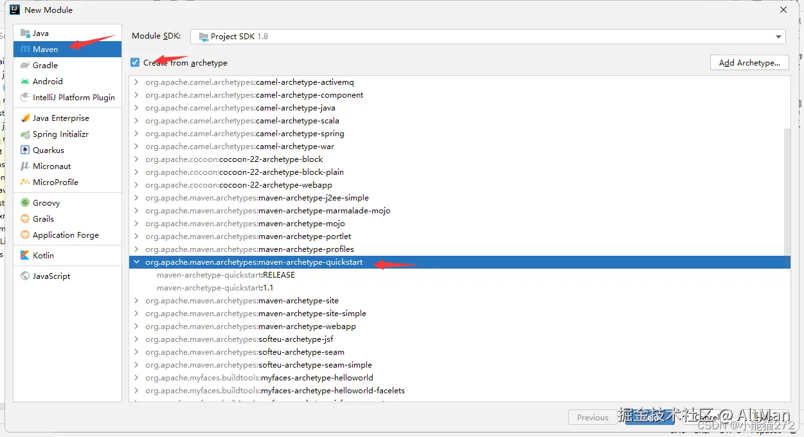The image size is (804, 437).
Task: Select Gradle module type
Action: pos(67,66)
